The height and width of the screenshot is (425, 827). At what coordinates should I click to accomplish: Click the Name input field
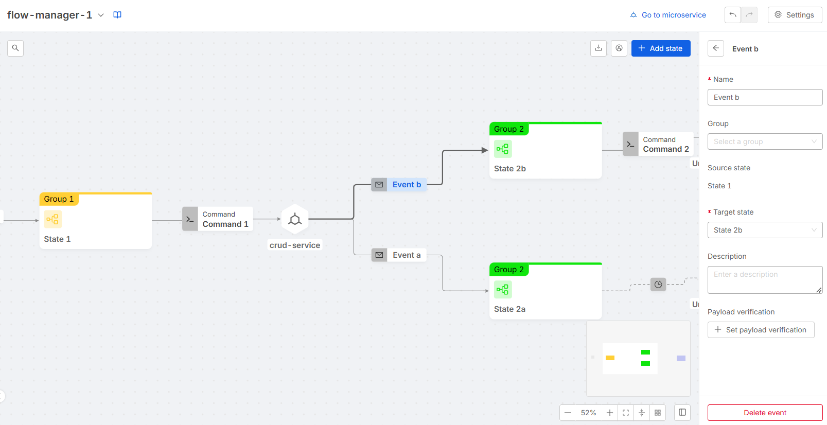pyautogui.click(x=765, y=97)
